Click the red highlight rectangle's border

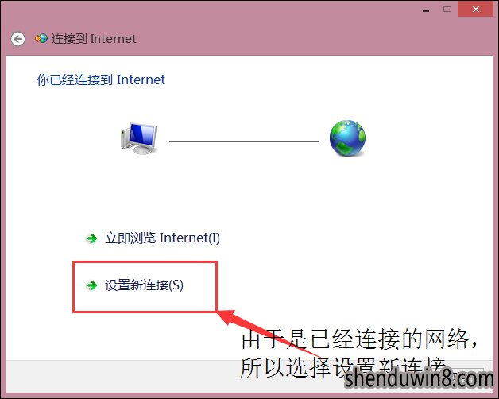click(145, 262)
